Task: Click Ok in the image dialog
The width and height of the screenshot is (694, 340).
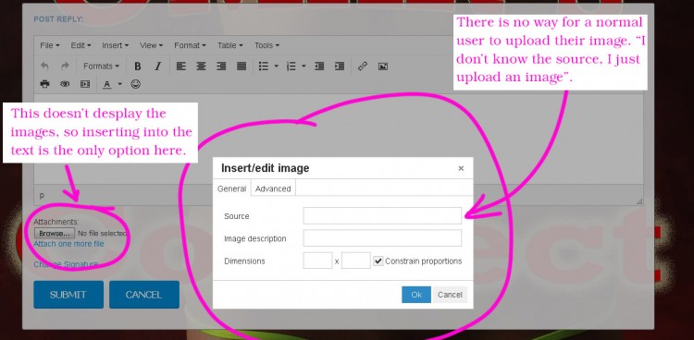Action: coord(416,295)
